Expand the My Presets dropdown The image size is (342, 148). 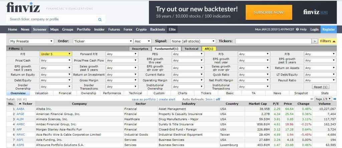(31, 41)
